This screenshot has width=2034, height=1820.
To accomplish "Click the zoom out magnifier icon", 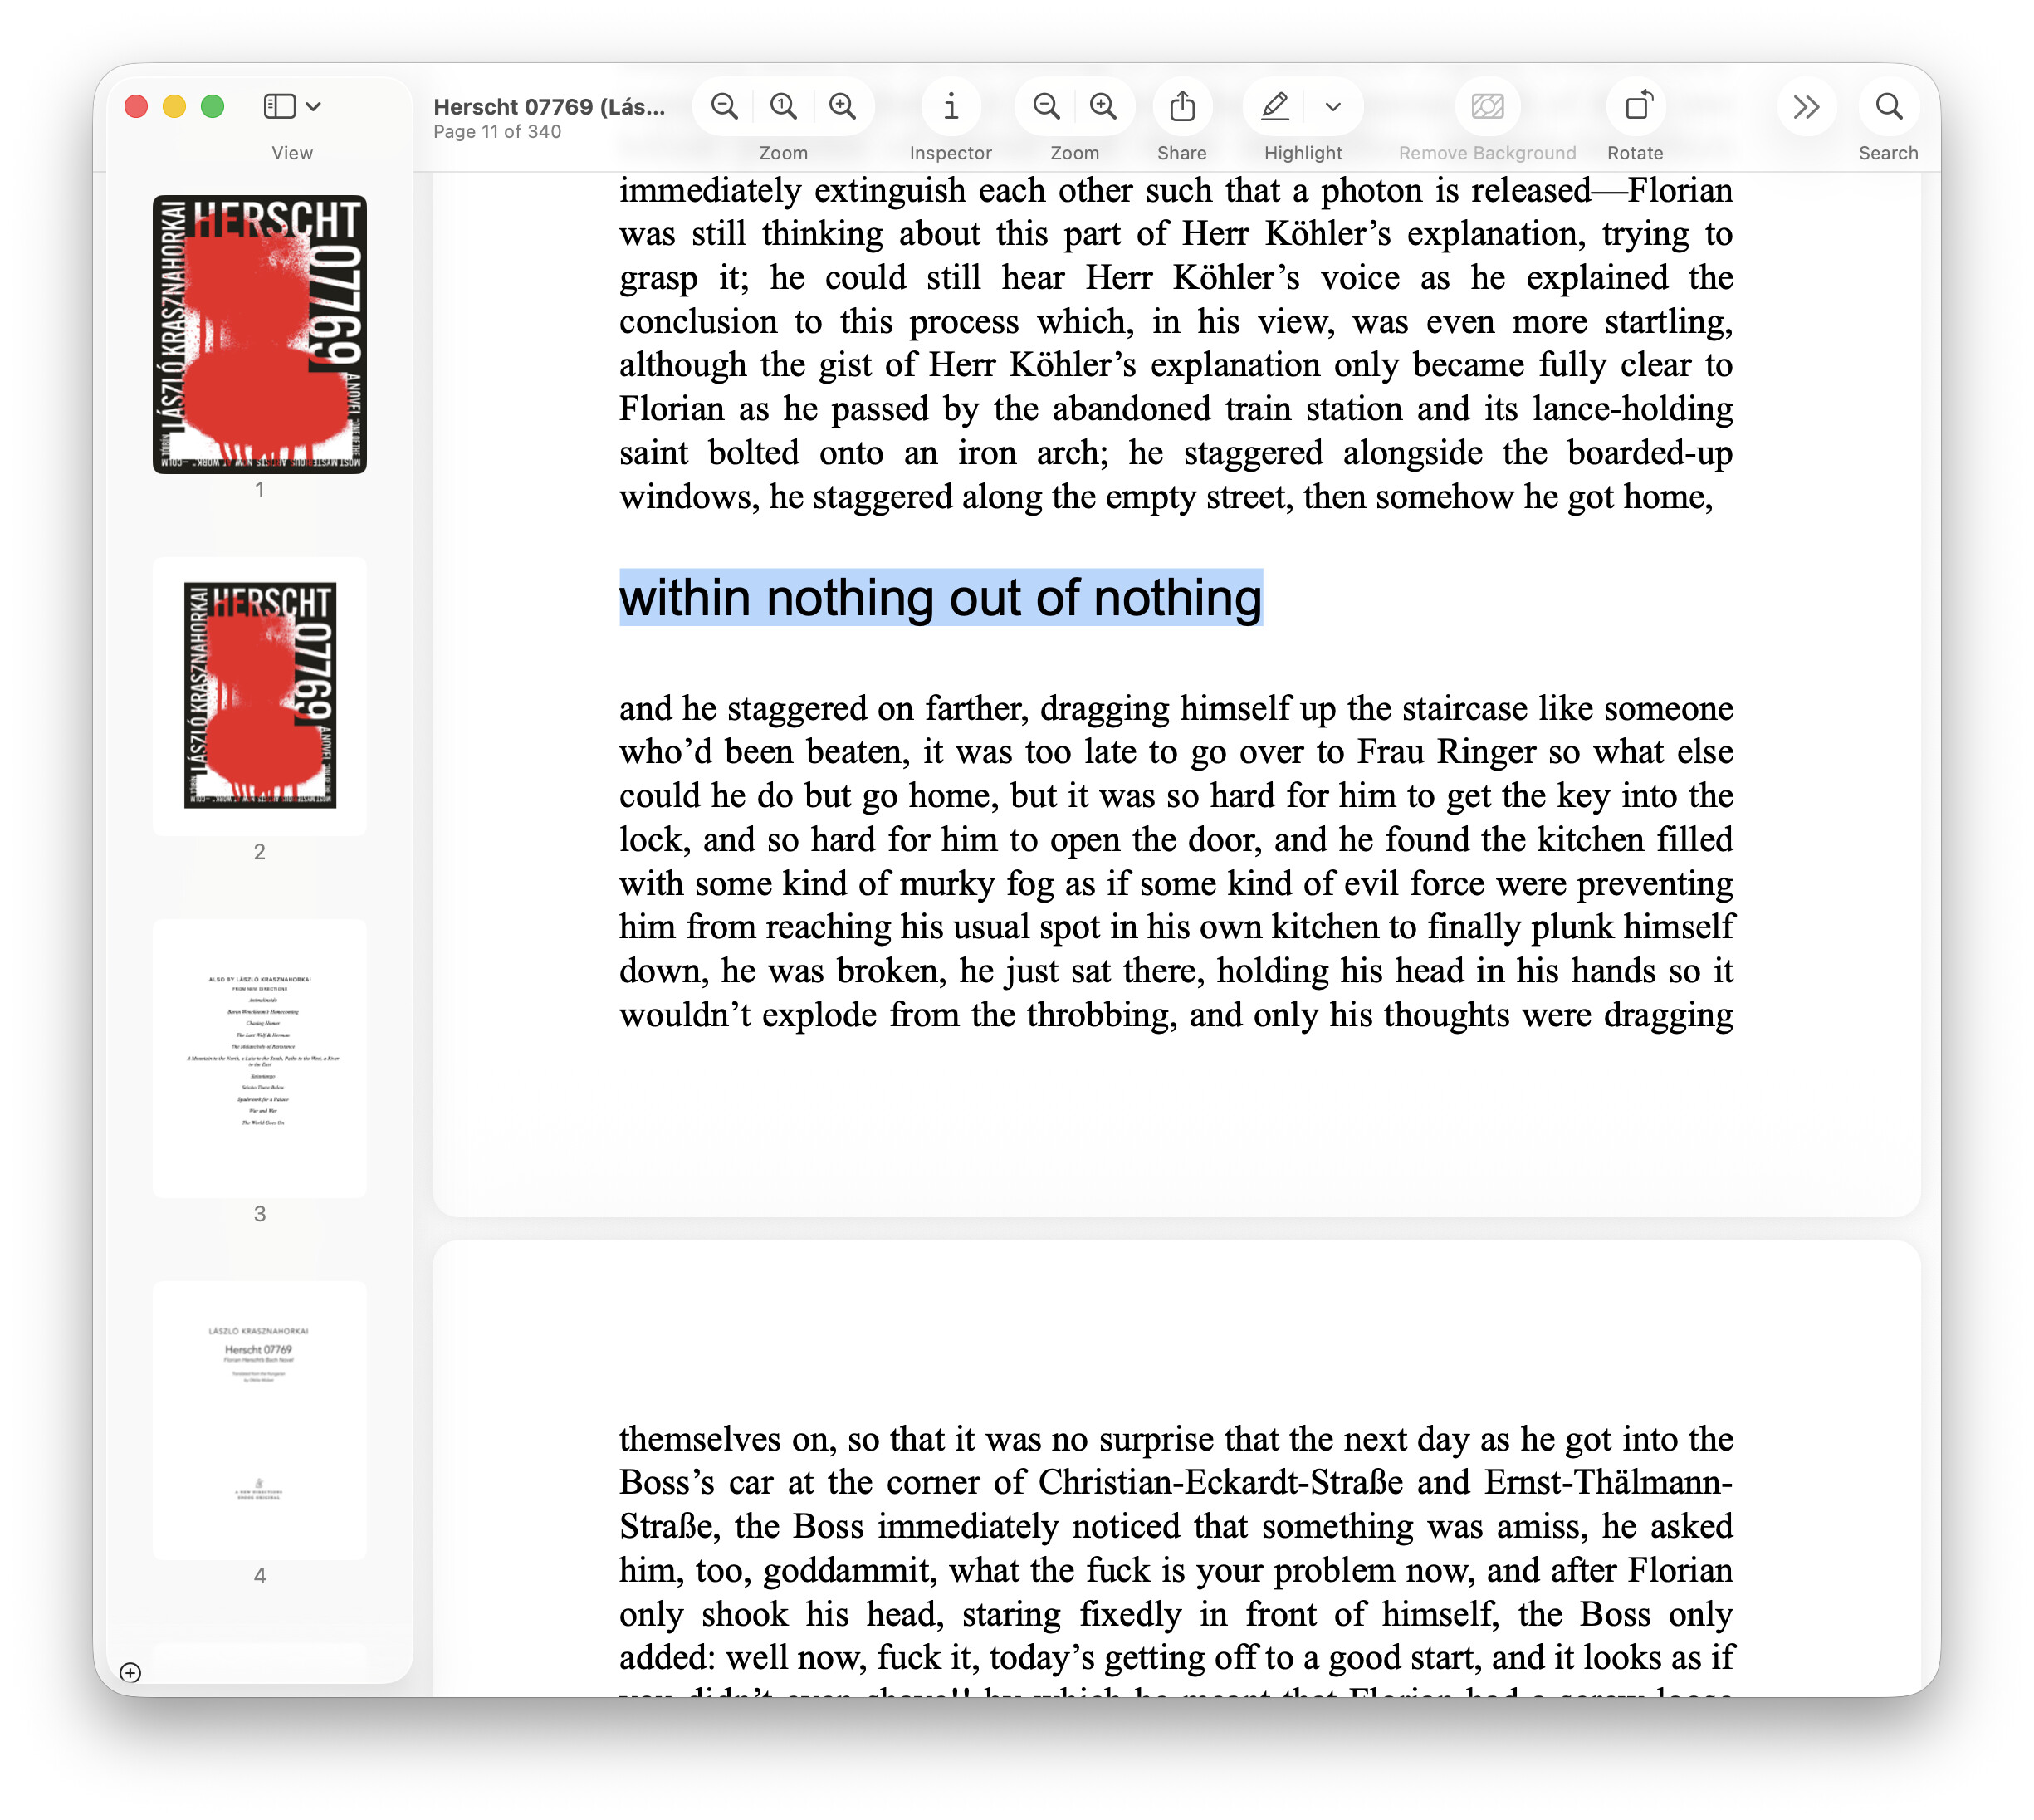I will click(724, 106).
